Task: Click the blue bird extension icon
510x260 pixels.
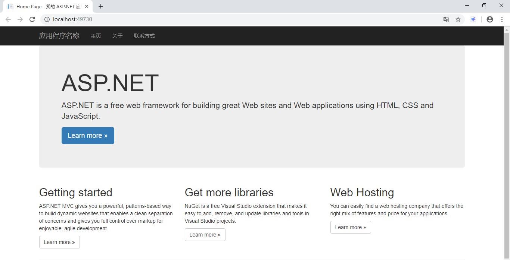Action: pyautogui.click(x=473, y=19)
